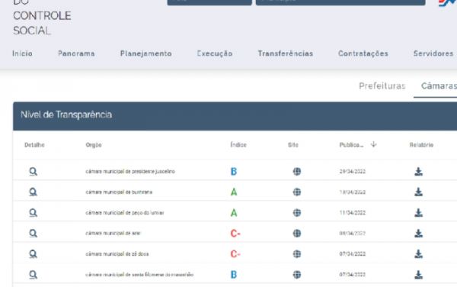Screen dimensions: 457x287
Task: Download report dated 13/04/2022
Action: pos(418,192)
